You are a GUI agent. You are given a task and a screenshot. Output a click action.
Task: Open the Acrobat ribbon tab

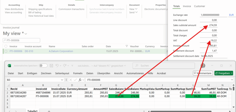pos(161,73)
